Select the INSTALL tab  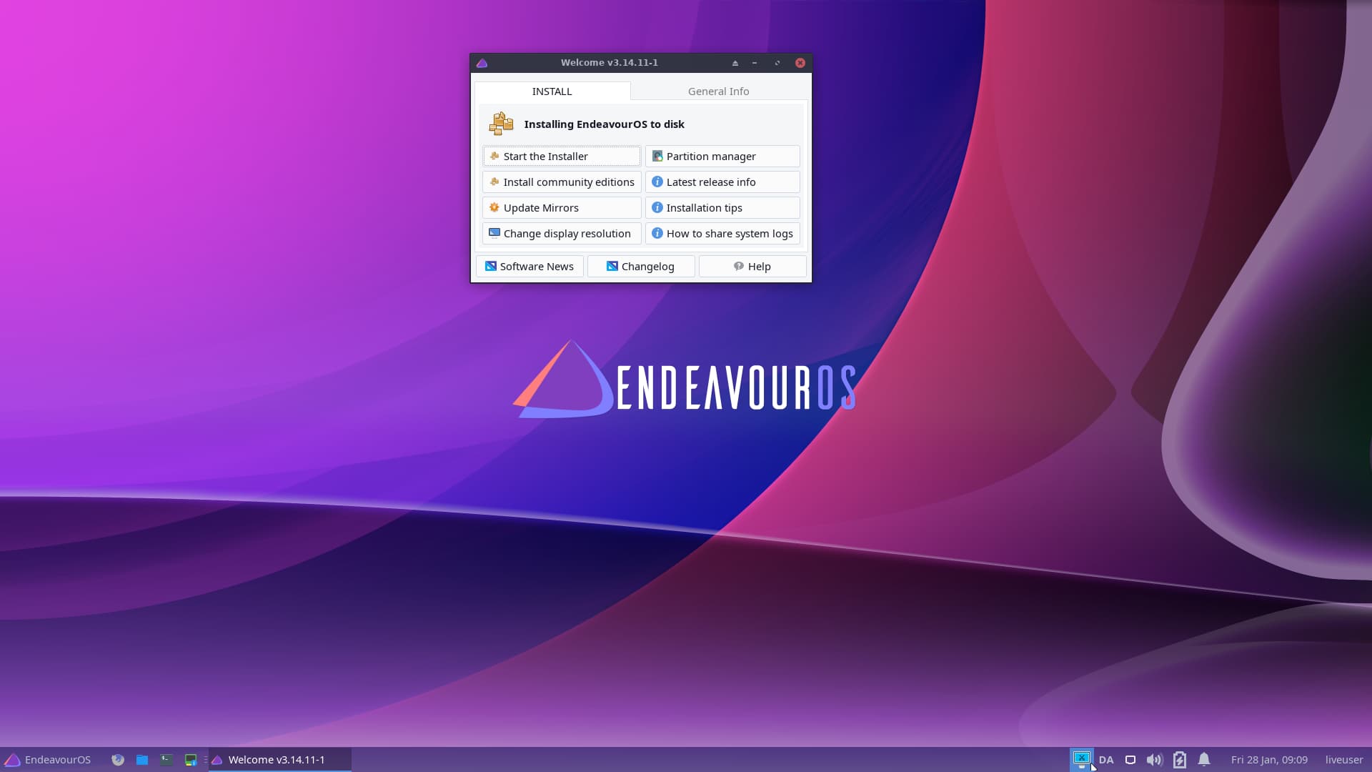(x=552, y=91)
